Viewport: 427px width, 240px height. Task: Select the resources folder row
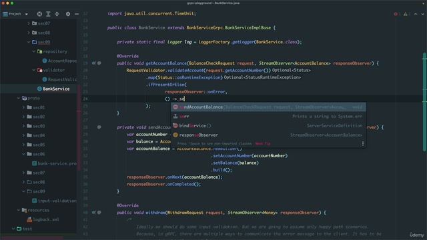pos(35,210)
